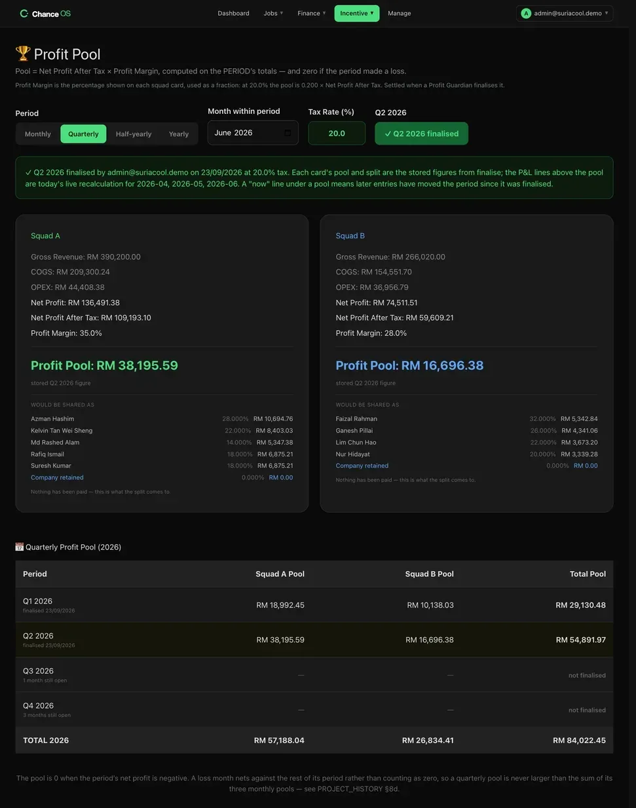Click Rafiq Ismail share row
The image size is (636, 808).
point(162,454)
